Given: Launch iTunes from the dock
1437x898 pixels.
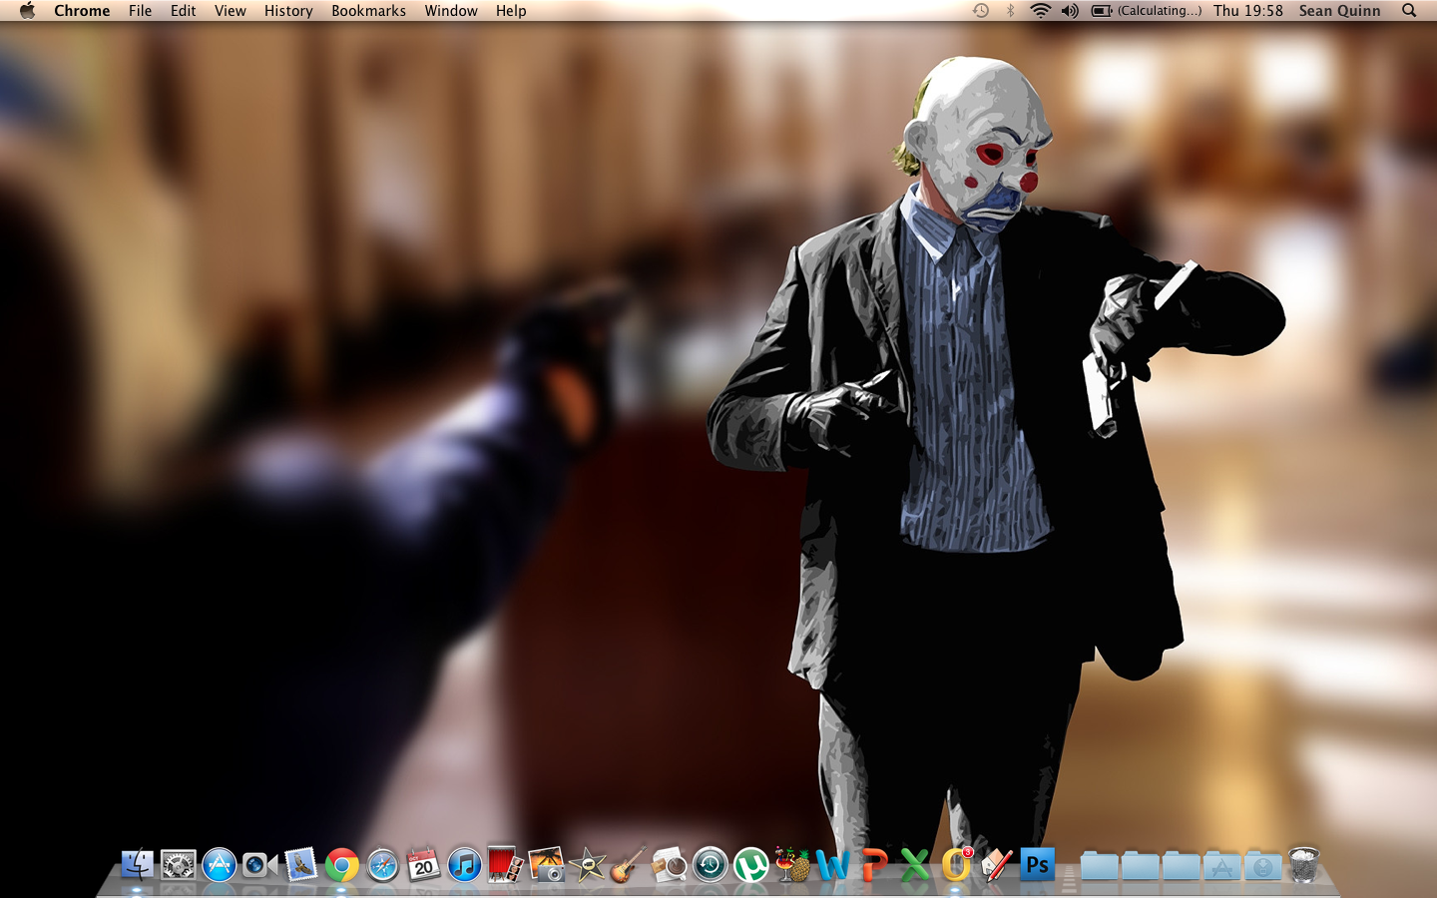Looking at the screenshot, I should coord(465,864).
